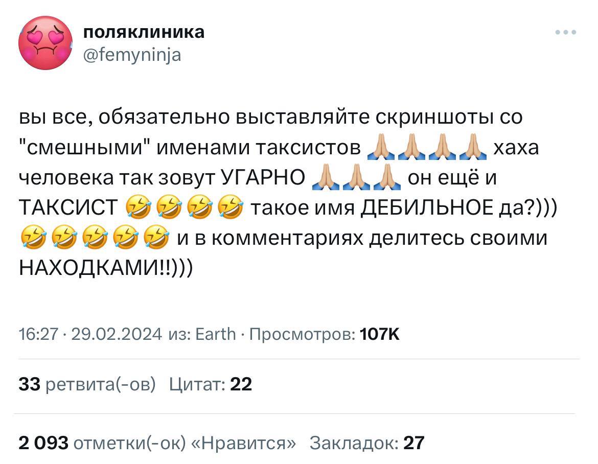Show the 2 093 отметки «Нравится» list

tap(157, 443)
